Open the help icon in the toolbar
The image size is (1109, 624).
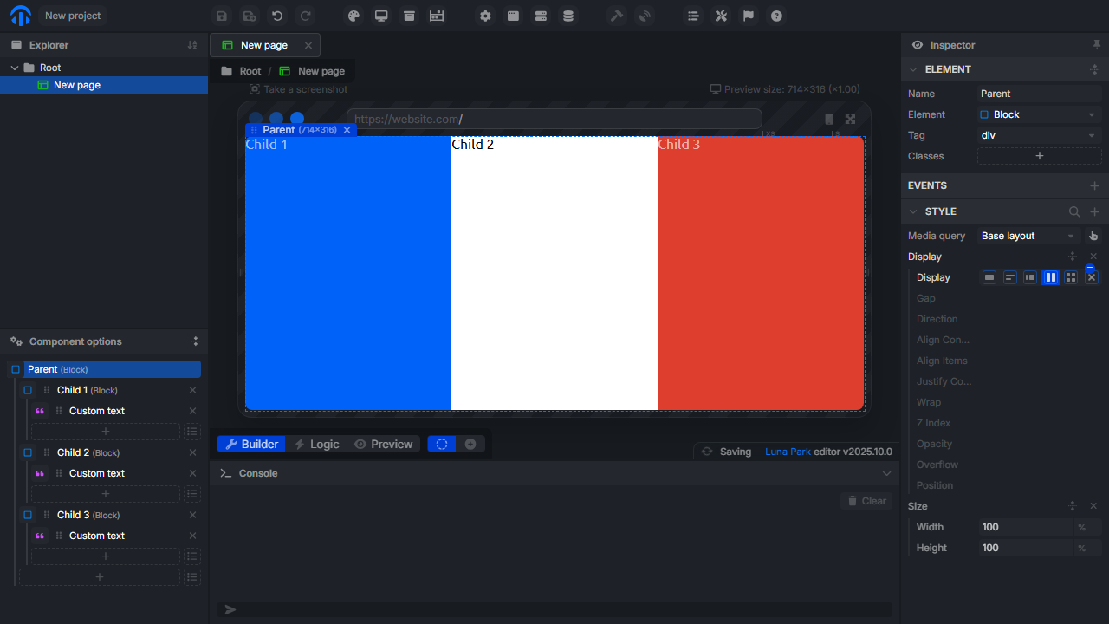coord(776,16)
